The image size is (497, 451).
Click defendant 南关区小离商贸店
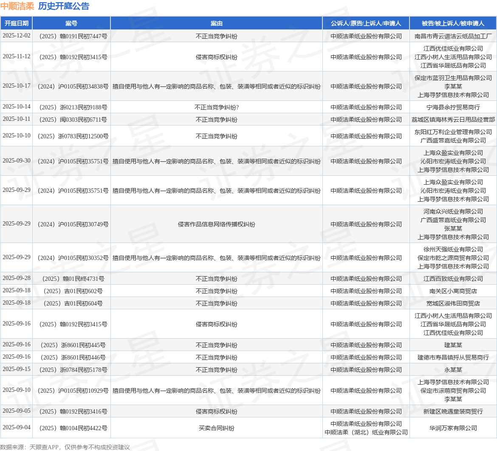pos(453,291)
